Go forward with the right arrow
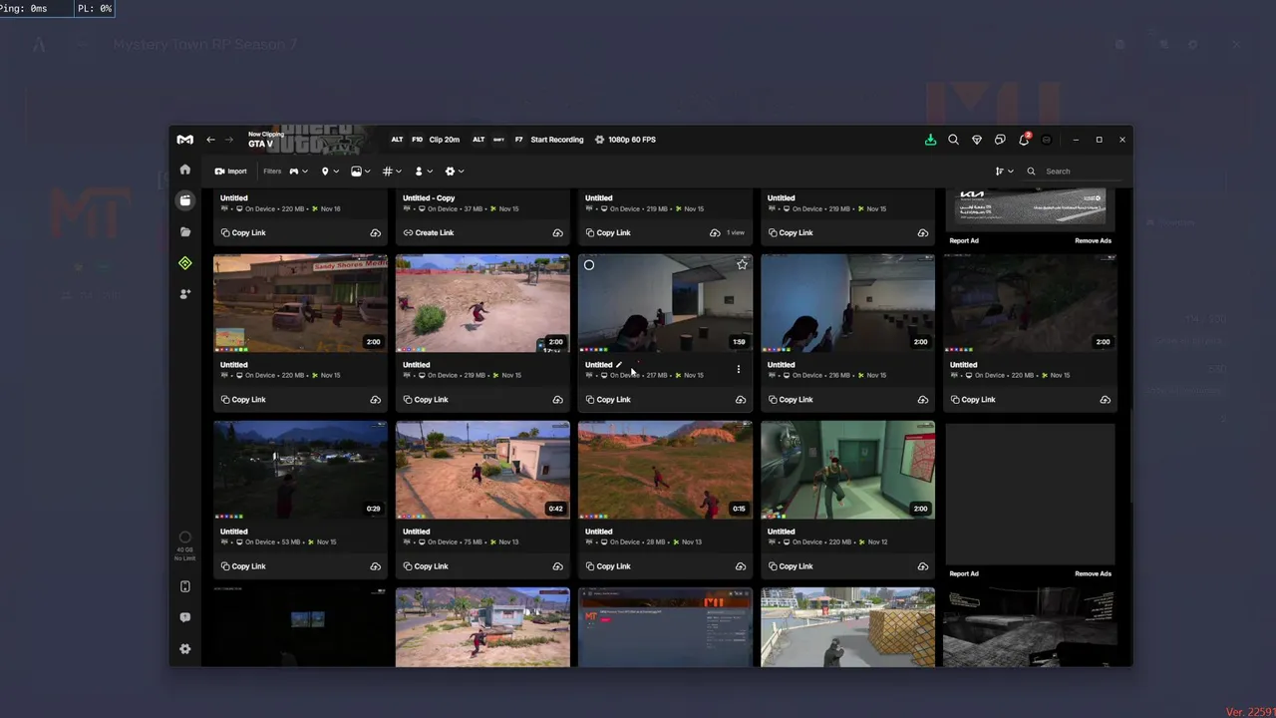Screen dimensions: 1276x718 (228, 140)
